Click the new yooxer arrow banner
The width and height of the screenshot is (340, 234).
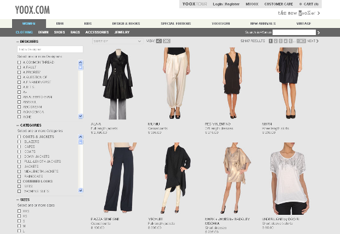(x=299, y=13)
